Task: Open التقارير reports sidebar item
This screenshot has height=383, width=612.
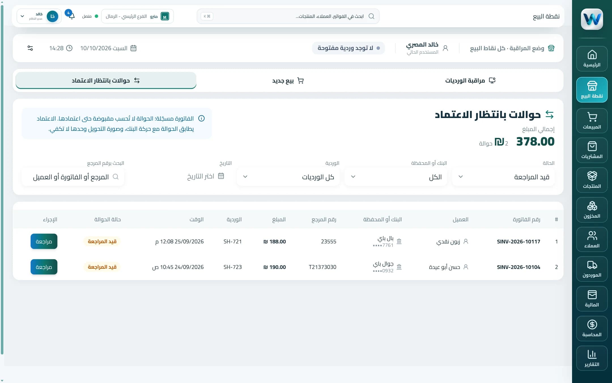Action: tap(592, 358)
